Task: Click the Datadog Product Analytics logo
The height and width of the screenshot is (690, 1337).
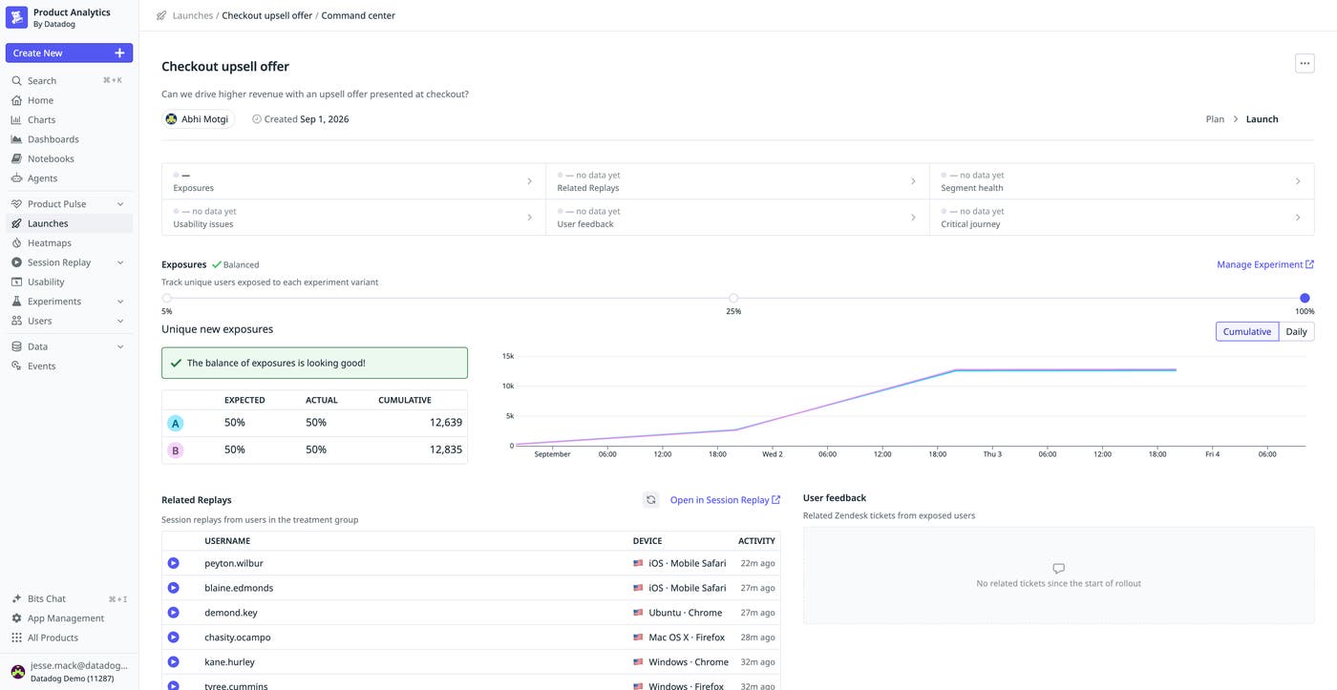Action: point(16,17)
